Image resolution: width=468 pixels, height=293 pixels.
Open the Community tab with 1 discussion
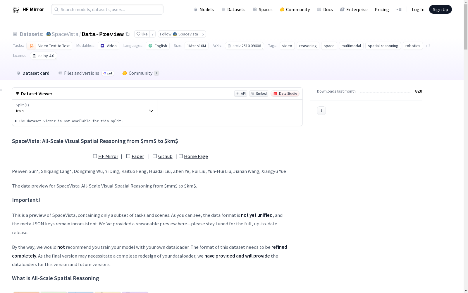coord(141,73)
